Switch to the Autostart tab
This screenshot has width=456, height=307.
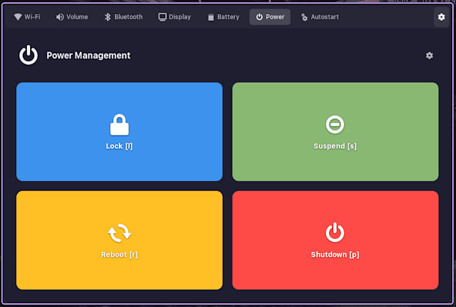(320, 17)
